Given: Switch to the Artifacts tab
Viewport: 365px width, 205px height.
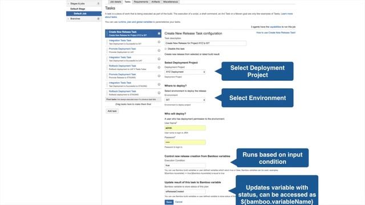Looking at the screenshot, I should point(156,2).
